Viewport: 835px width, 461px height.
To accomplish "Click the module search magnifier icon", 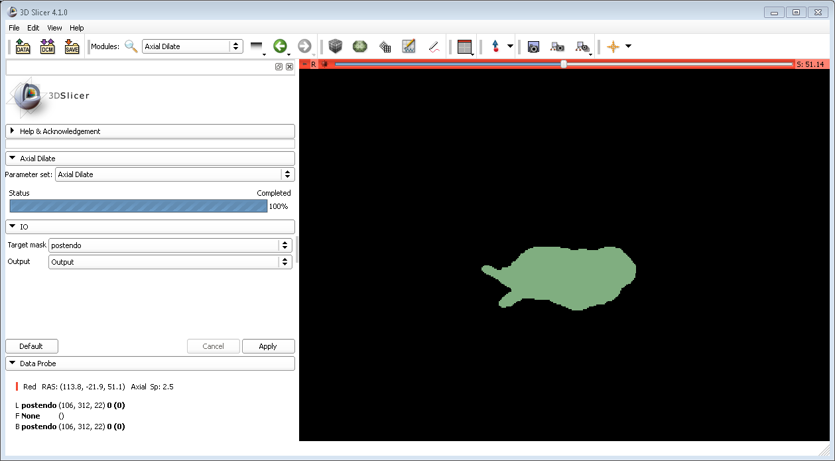I will [x=131, y=46].
